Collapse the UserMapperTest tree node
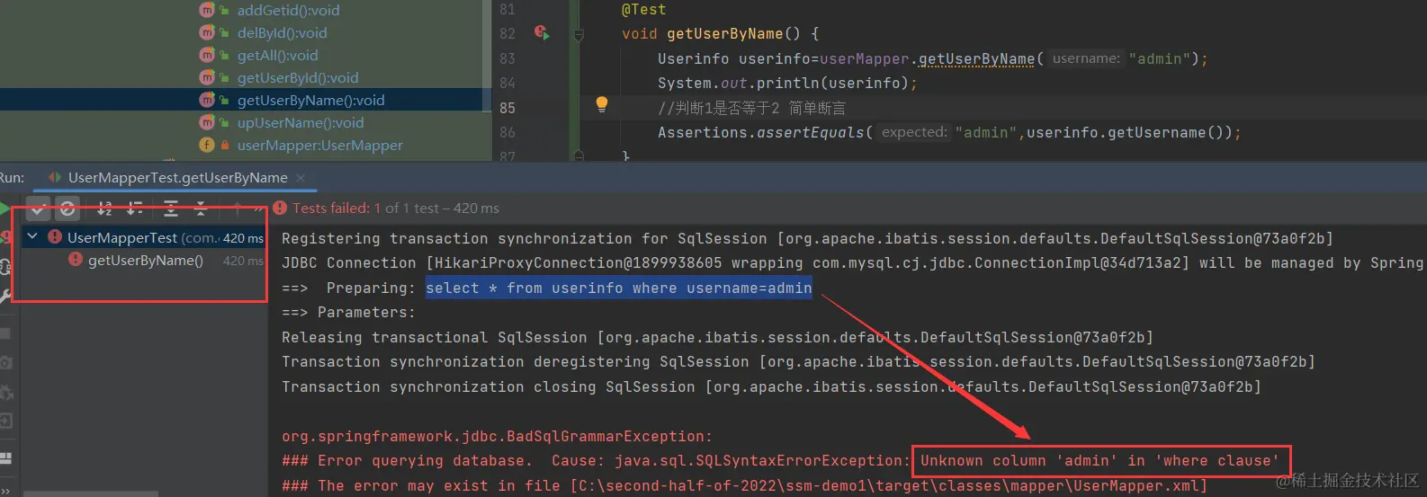Image resolution: width=1427 pixels, height=497 pixels. [x=32, y=236]
